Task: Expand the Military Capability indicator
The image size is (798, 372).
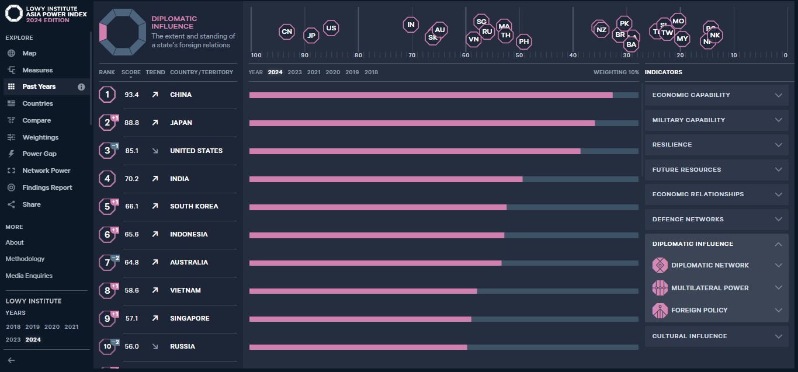Action: tap(716, 120)
